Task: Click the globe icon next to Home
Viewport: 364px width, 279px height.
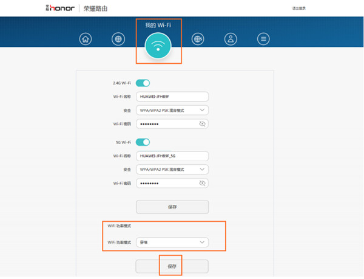Action: click(118, 40)
